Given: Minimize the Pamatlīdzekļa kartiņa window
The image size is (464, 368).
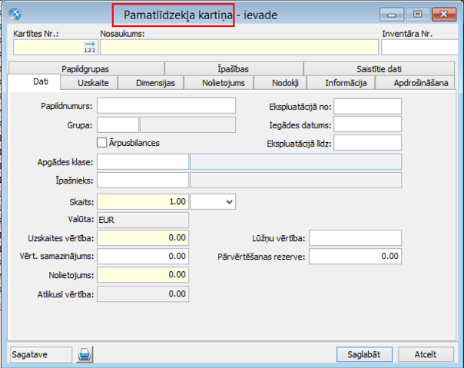Looking at the screenshot, I should click(x=392, y=14).
